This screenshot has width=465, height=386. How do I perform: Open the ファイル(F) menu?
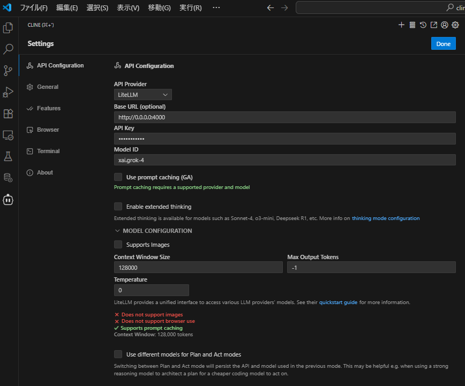click(x=34, y=7)
